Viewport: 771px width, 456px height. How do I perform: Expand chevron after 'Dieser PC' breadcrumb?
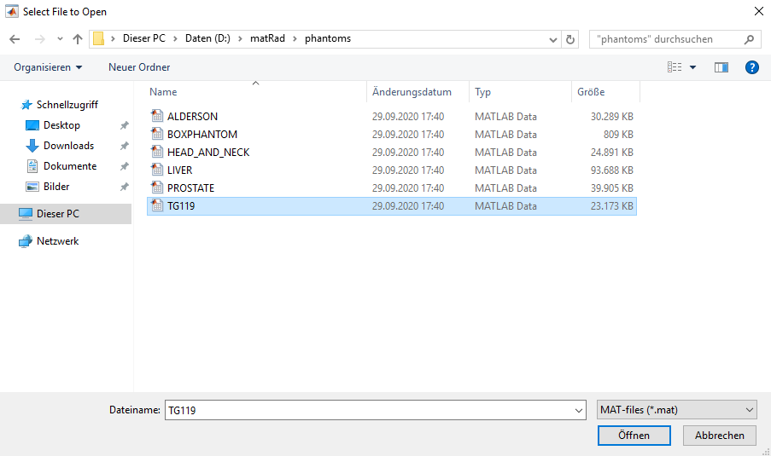(175, 38)
